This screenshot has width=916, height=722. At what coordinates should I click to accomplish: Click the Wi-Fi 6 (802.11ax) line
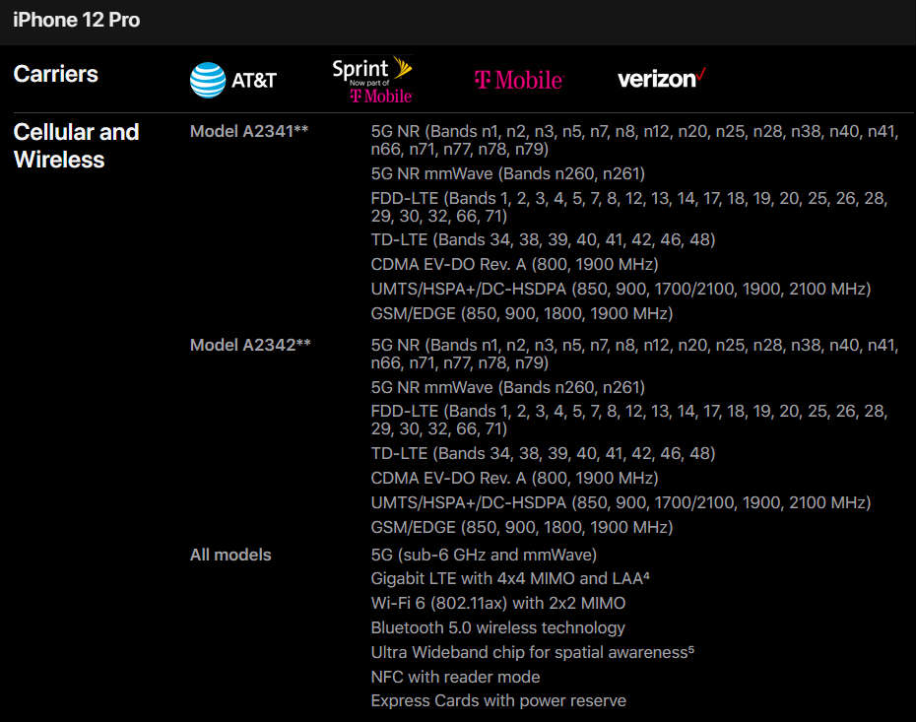point(497,603)
